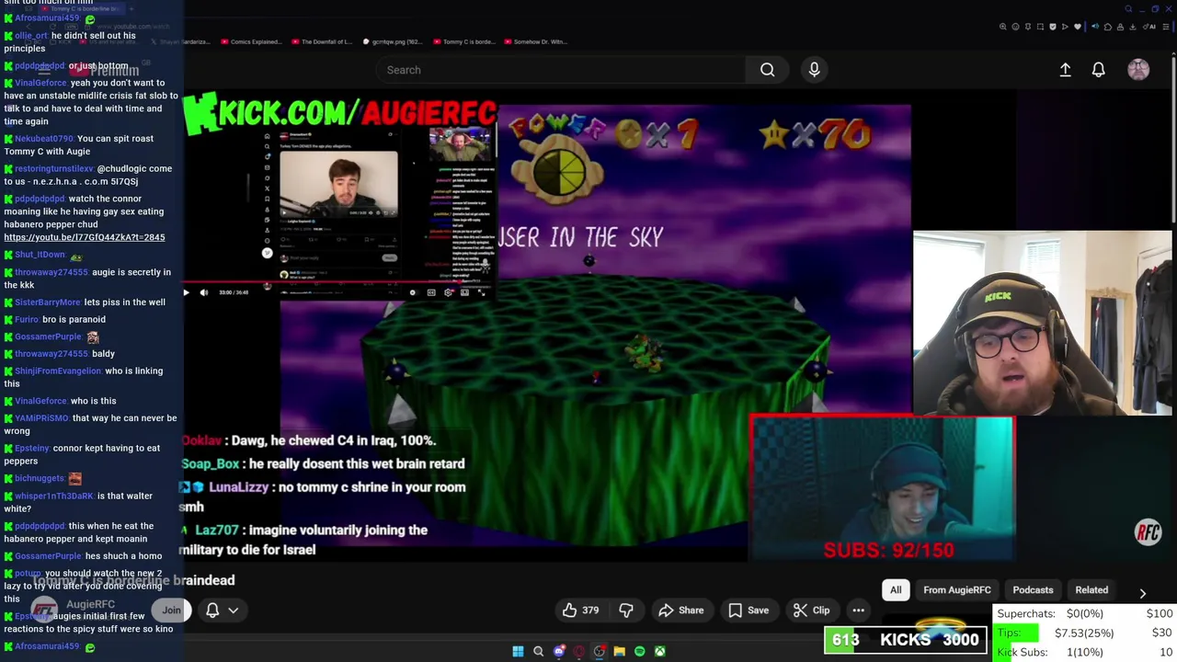The image size is (1177, 662).
Task: Open Windows taskbar search
Action: (538, 651)
